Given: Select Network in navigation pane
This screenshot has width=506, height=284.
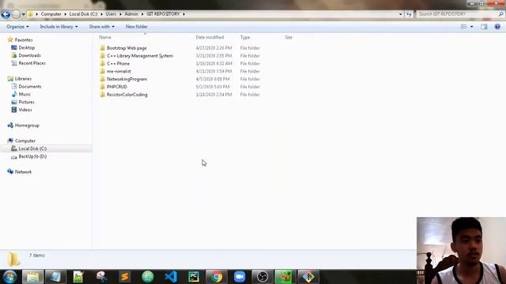Looking at the screenshot, I should 23,172.
